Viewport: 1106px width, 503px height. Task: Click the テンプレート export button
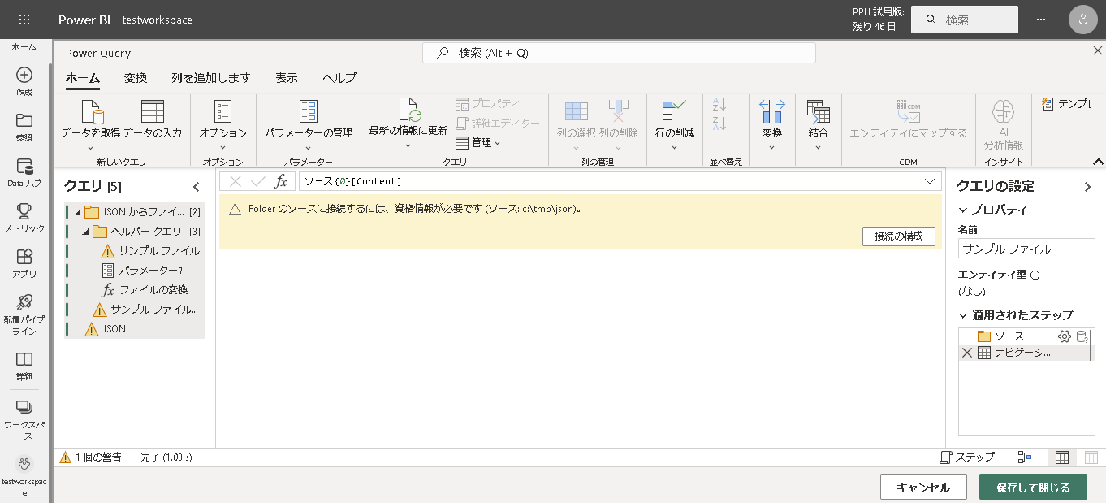[x=1067, y=104]
